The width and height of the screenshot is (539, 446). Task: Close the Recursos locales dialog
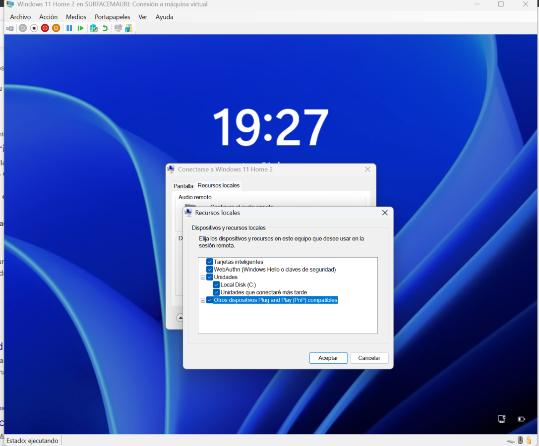click(x=384, y=213)
